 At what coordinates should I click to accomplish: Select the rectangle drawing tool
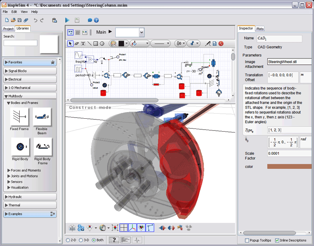tap(96, 43)
